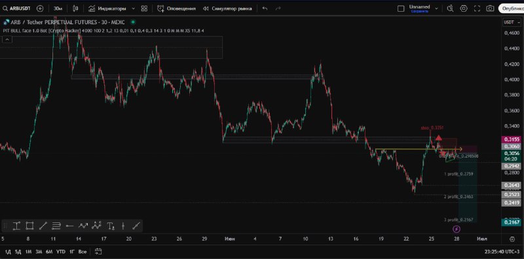Select the ABC wave pattern tool

pyautogui.click(x=96, y=226)
